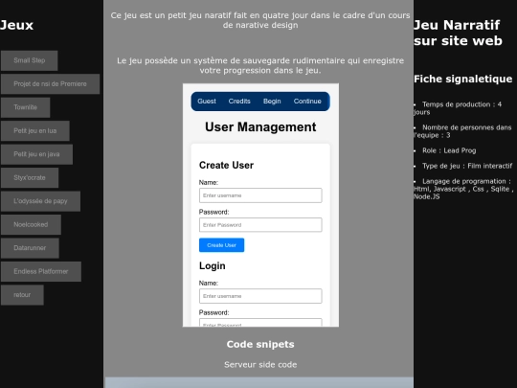Image resolution: width=517 pixels, height=388 pixels.
Task: Click the Jeux sidebar heading
Action: click(x=17, y=26)
